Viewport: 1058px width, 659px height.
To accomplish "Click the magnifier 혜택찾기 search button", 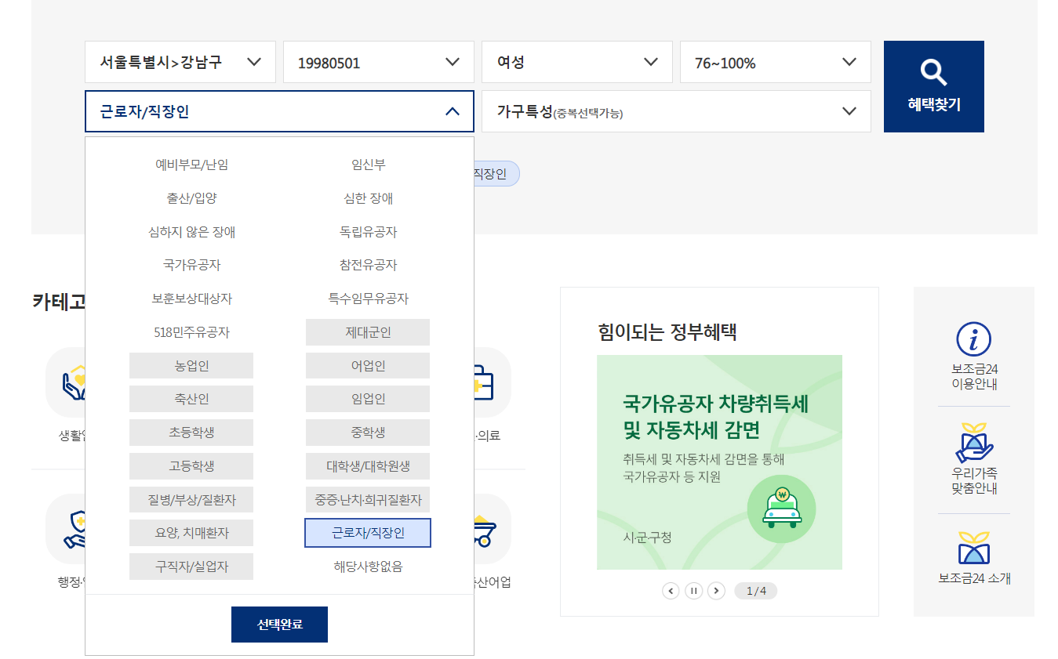I will click(x=933, y=86).
